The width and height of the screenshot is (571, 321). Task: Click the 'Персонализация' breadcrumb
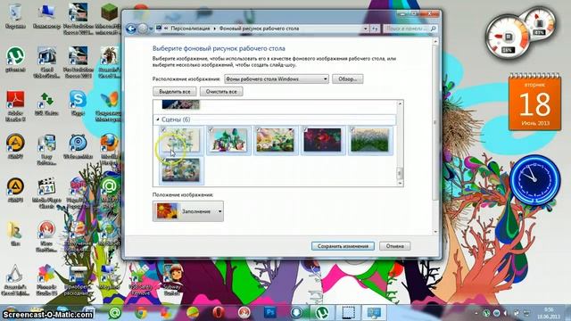point(190,29)
